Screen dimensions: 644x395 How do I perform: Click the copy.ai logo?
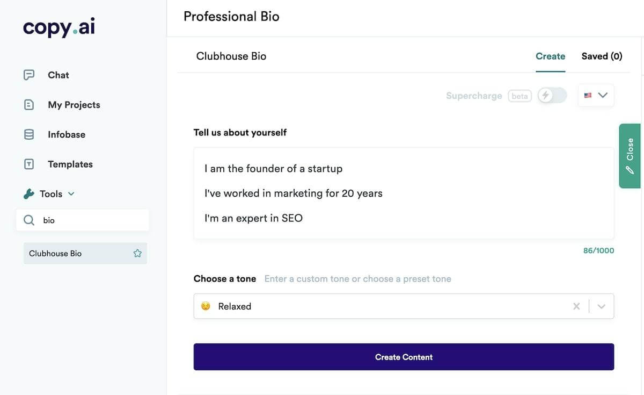[x=58, y=26]
